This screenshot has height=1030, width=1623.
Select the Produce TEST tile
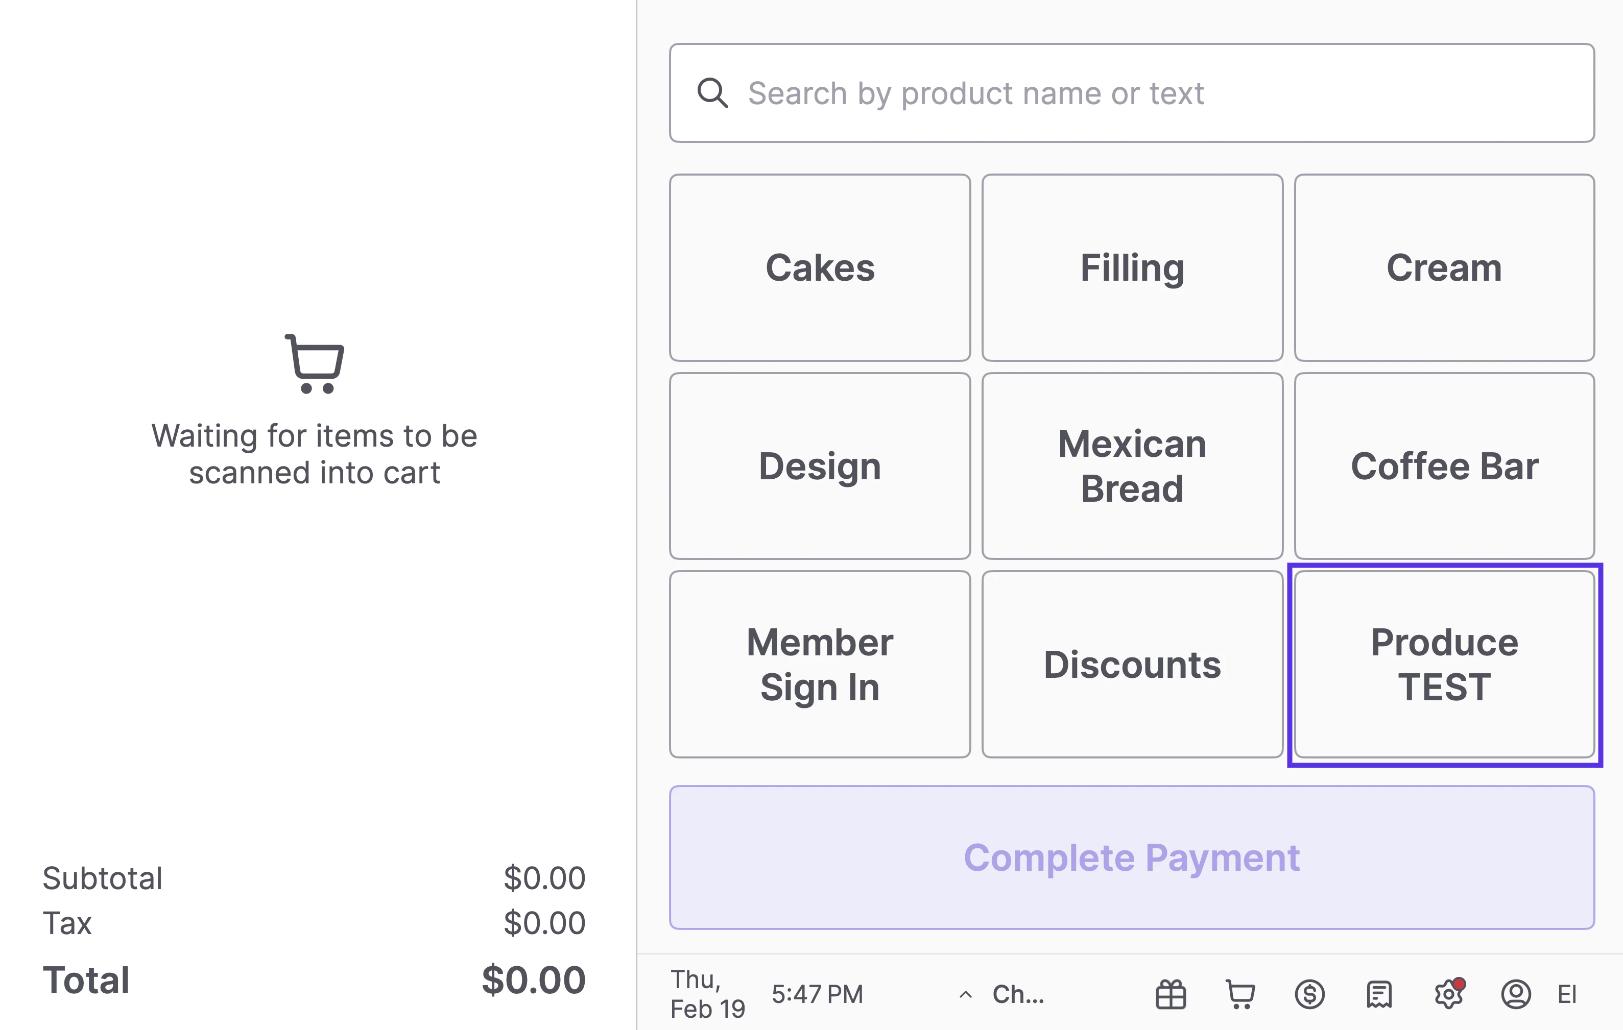coord(1444,664)
